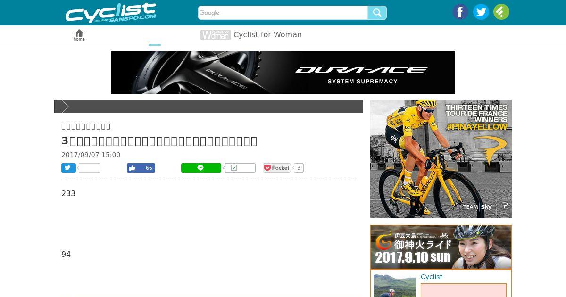
Task: Open the mountain cyclist thumbnail in sidebar
Action: (395, 285)
